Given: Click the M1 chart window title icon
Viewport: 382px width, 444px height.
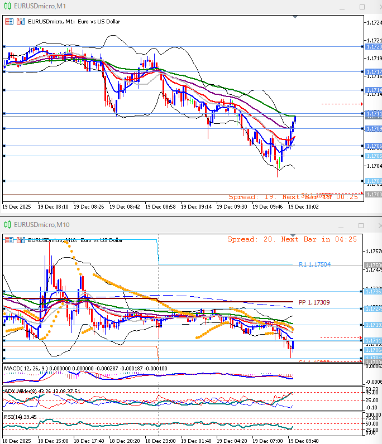Looking at the screenshot, I should click(x=8, y=7).
